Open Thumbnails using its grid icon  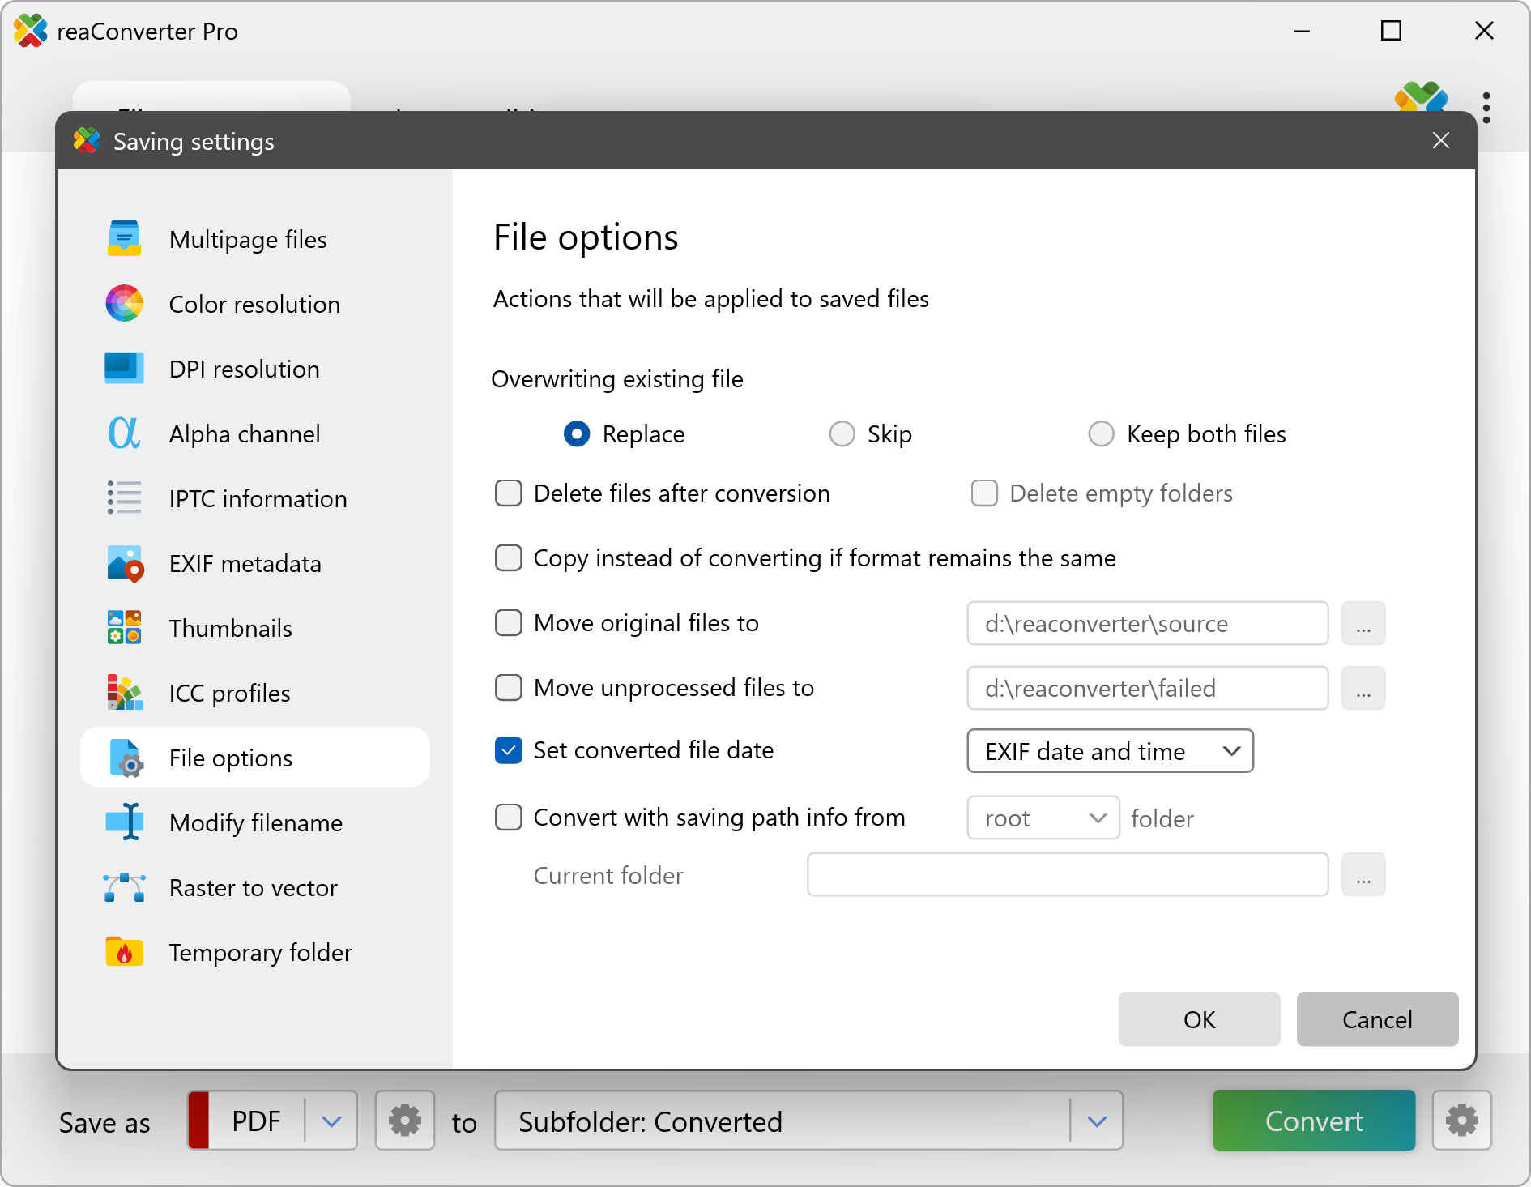(124, 628)
